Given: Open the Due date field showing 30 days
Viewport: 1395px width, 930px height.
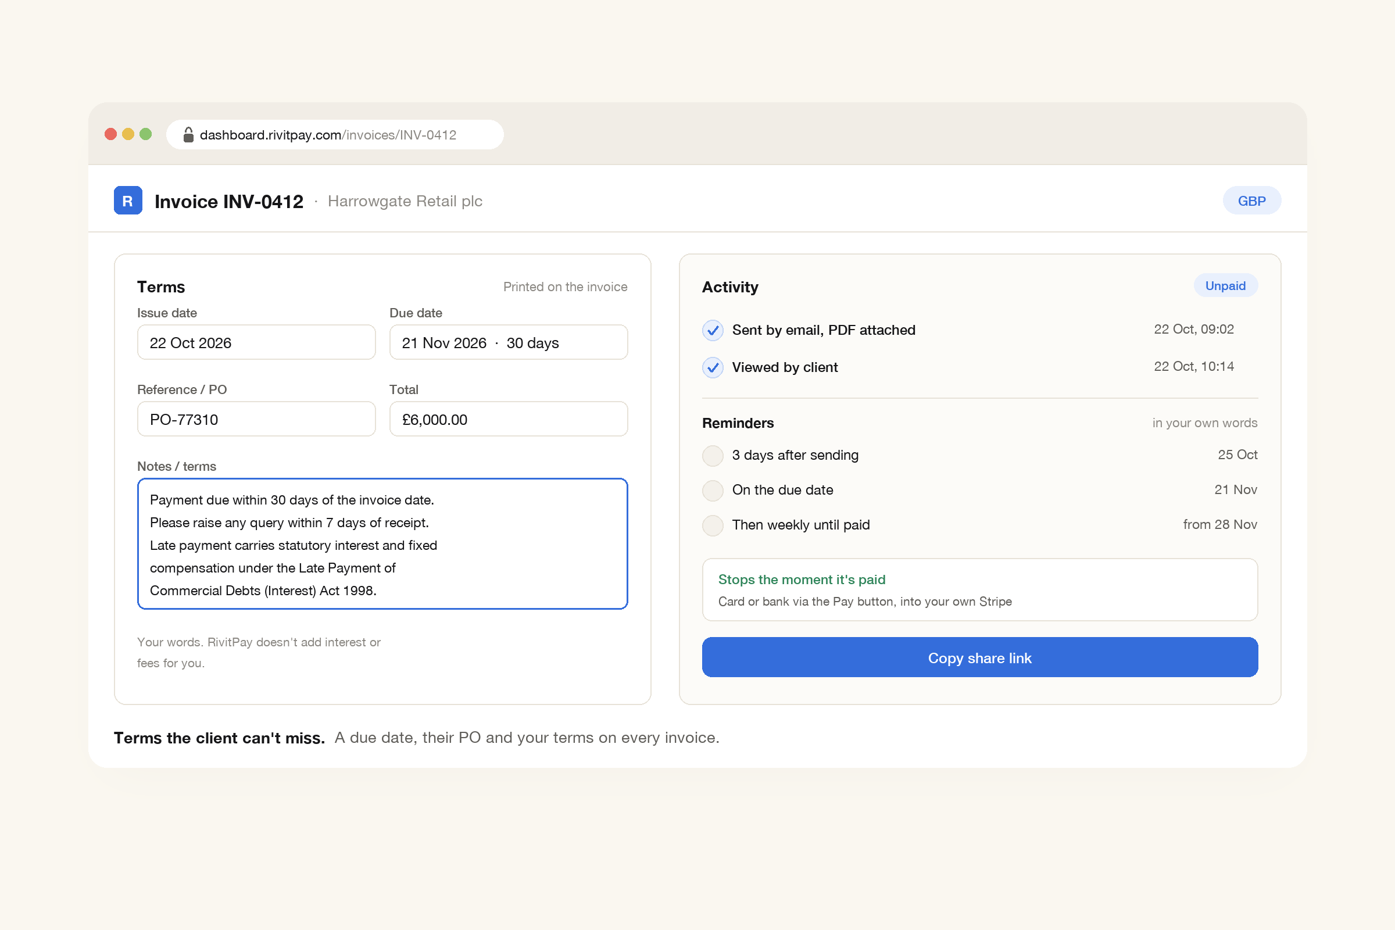Looking at the screenshot, I should [x=508, y=342].
